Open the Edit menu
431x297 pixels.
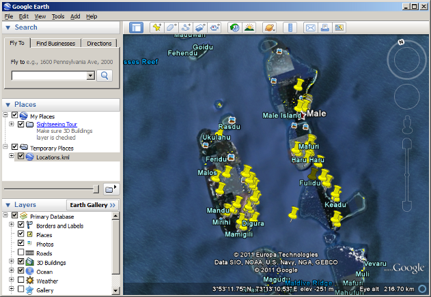tap(24, 16)
